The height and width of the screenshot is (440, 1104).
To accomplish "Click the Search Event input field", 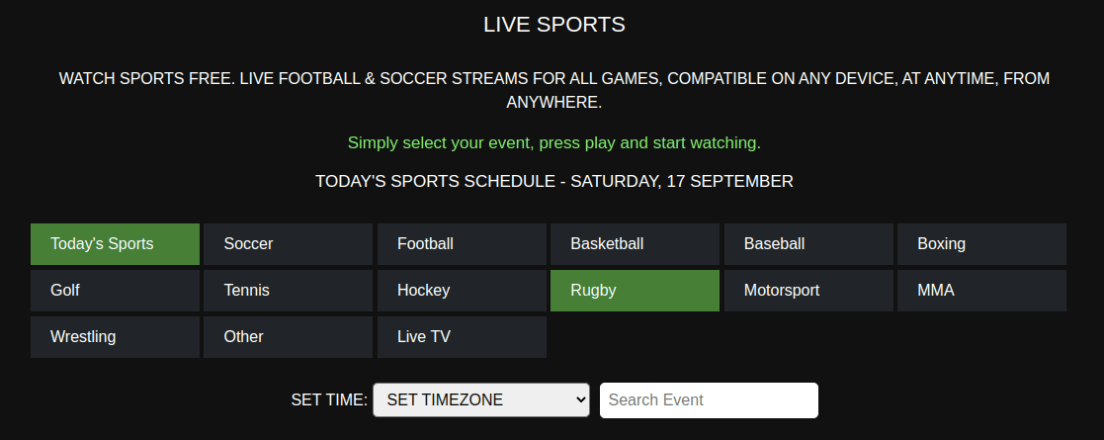I will pyautogui.click(x=709, y=400).
